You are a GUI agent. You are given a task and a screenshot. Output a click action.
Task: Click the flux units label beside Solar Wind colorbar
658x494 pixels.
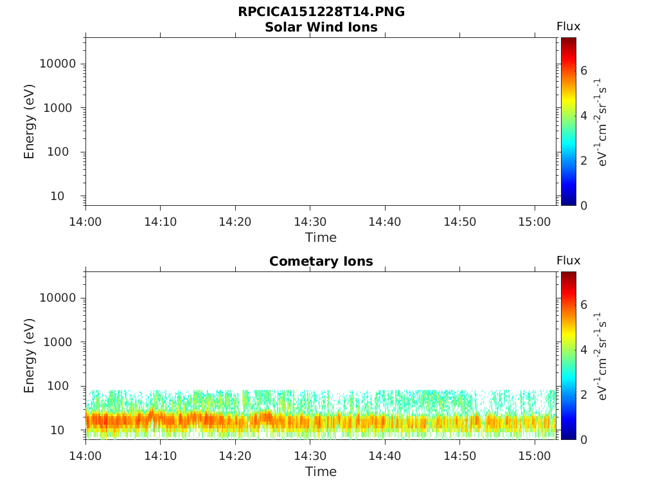tap(601, 122)
